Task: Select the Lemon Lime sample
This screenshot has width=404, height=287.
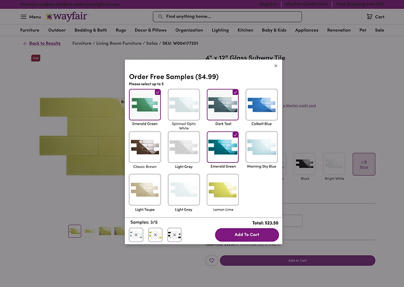Action: point(223,190)
